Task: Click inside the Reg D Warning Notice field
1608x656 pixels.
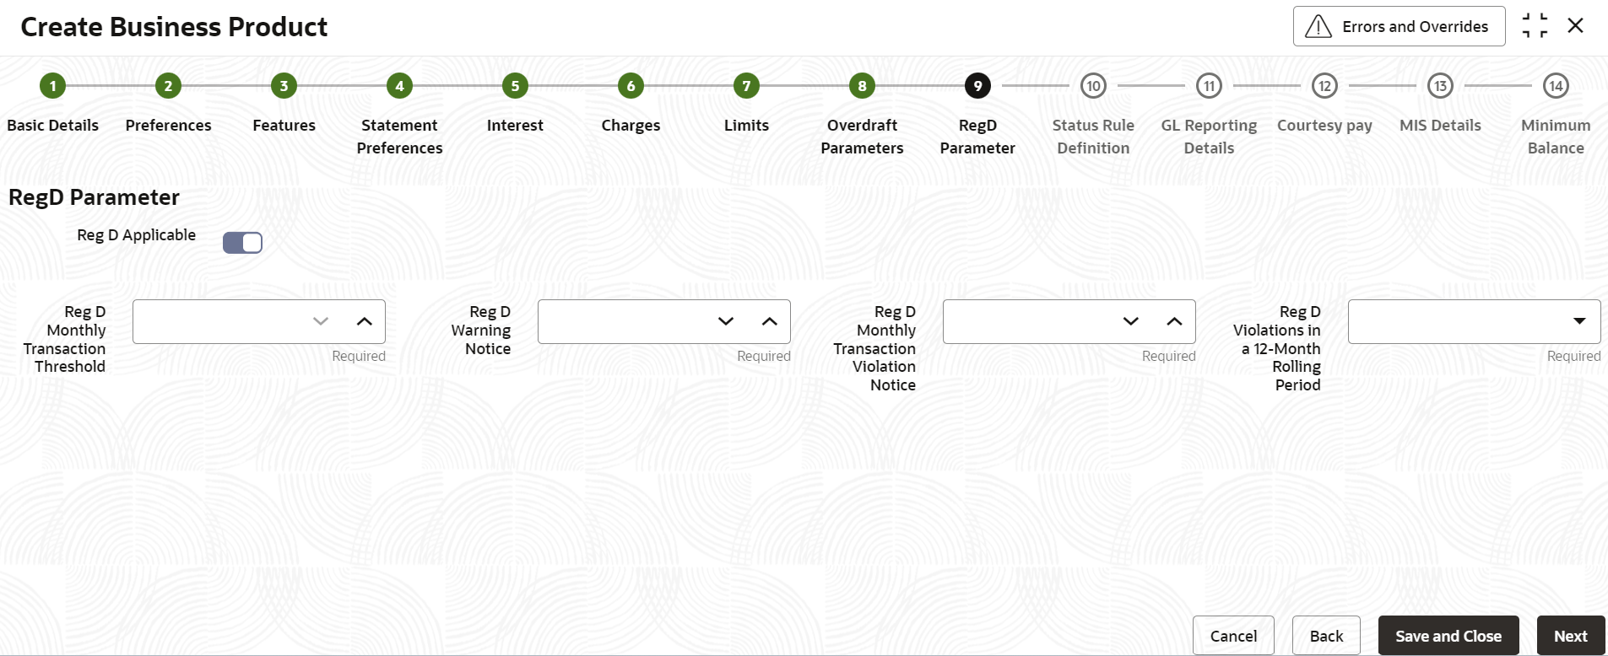Action: [625, 321]
